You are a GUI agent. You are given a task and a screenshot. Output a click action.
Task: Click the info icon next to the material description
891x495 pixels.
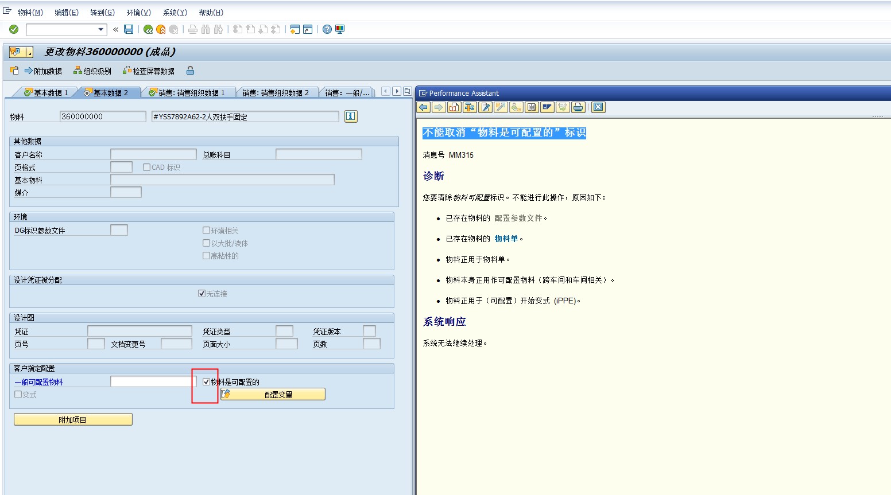tap(351, 116)
